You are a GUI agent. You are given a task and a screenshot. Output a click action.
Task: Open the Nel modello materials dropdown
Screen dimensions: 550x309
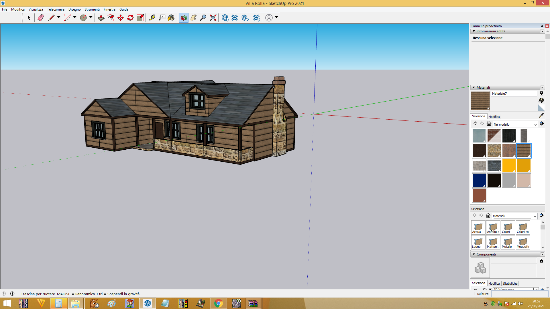(x=515, y=124)
